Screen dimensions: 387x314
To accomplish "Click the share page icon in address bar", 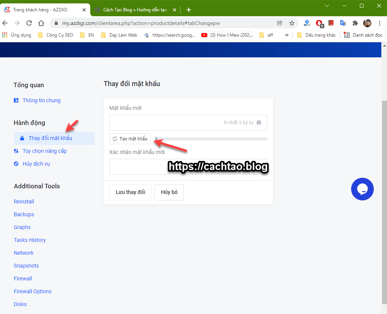I will click(x=280, y=23).
